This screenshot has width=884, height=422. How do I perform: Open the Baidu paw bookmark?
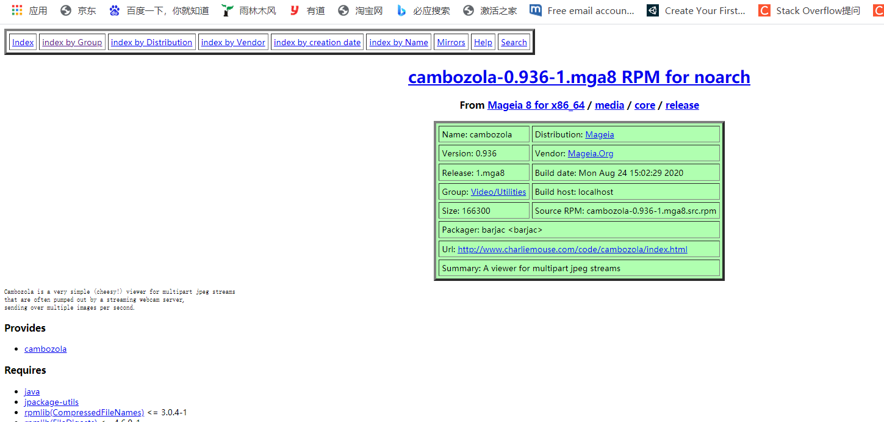(x=159, y=10)
